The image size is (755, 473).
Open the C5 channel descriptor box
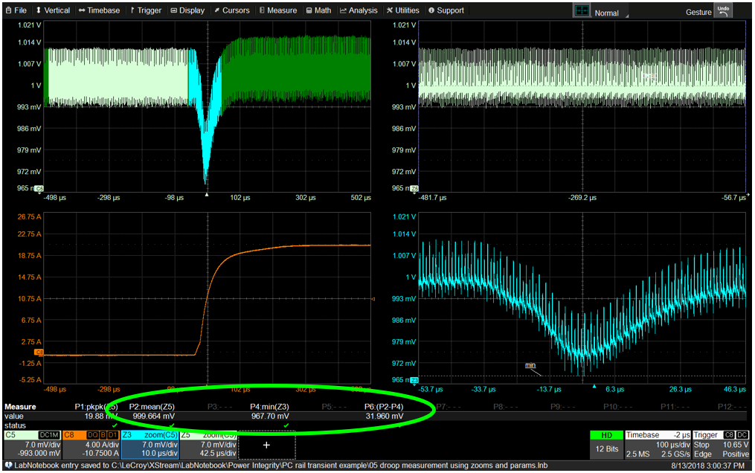click(31, 443)
